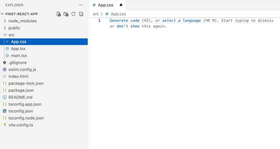Click the React icon beside App.tsx
This screenshot has width=280, height=149.
click(7, 49)
